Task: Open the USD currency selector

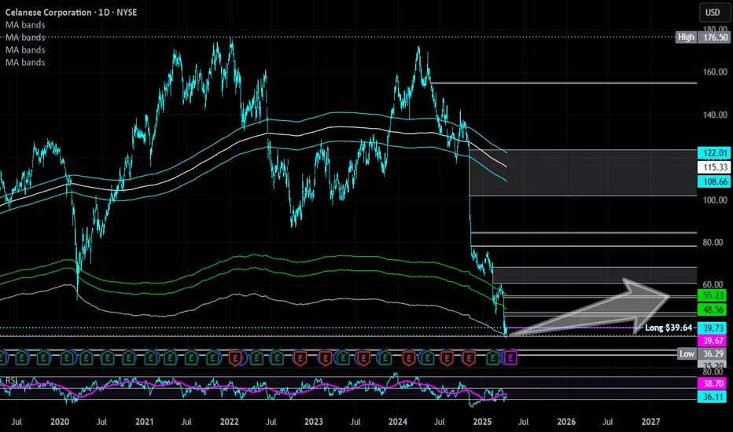Action: [x=713, y=12]
